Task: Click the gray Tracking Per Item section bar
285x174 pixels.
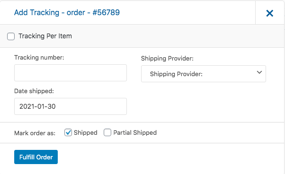Action: click(x=142, y=36)
